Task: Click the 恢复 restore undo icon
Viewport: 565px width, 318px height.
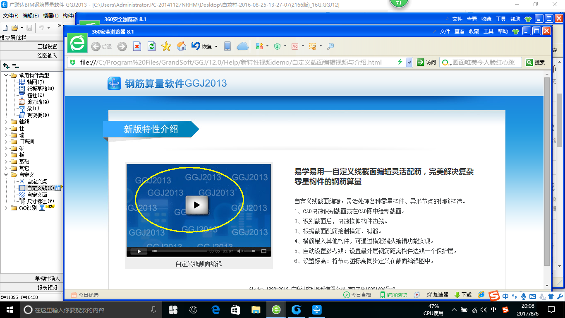Action: [196, 46]
